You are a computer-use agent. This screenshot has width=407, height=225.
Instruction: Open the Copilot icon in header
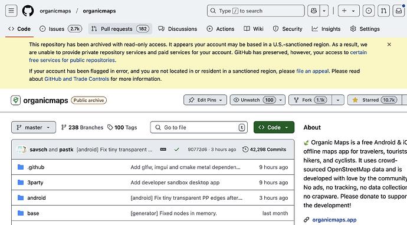314,11
